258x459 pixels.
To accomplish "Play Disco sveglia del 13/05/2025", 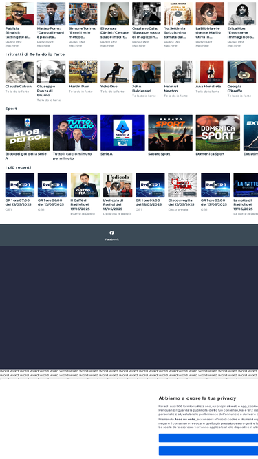I will pyautogui.click(x=182, y=184).
